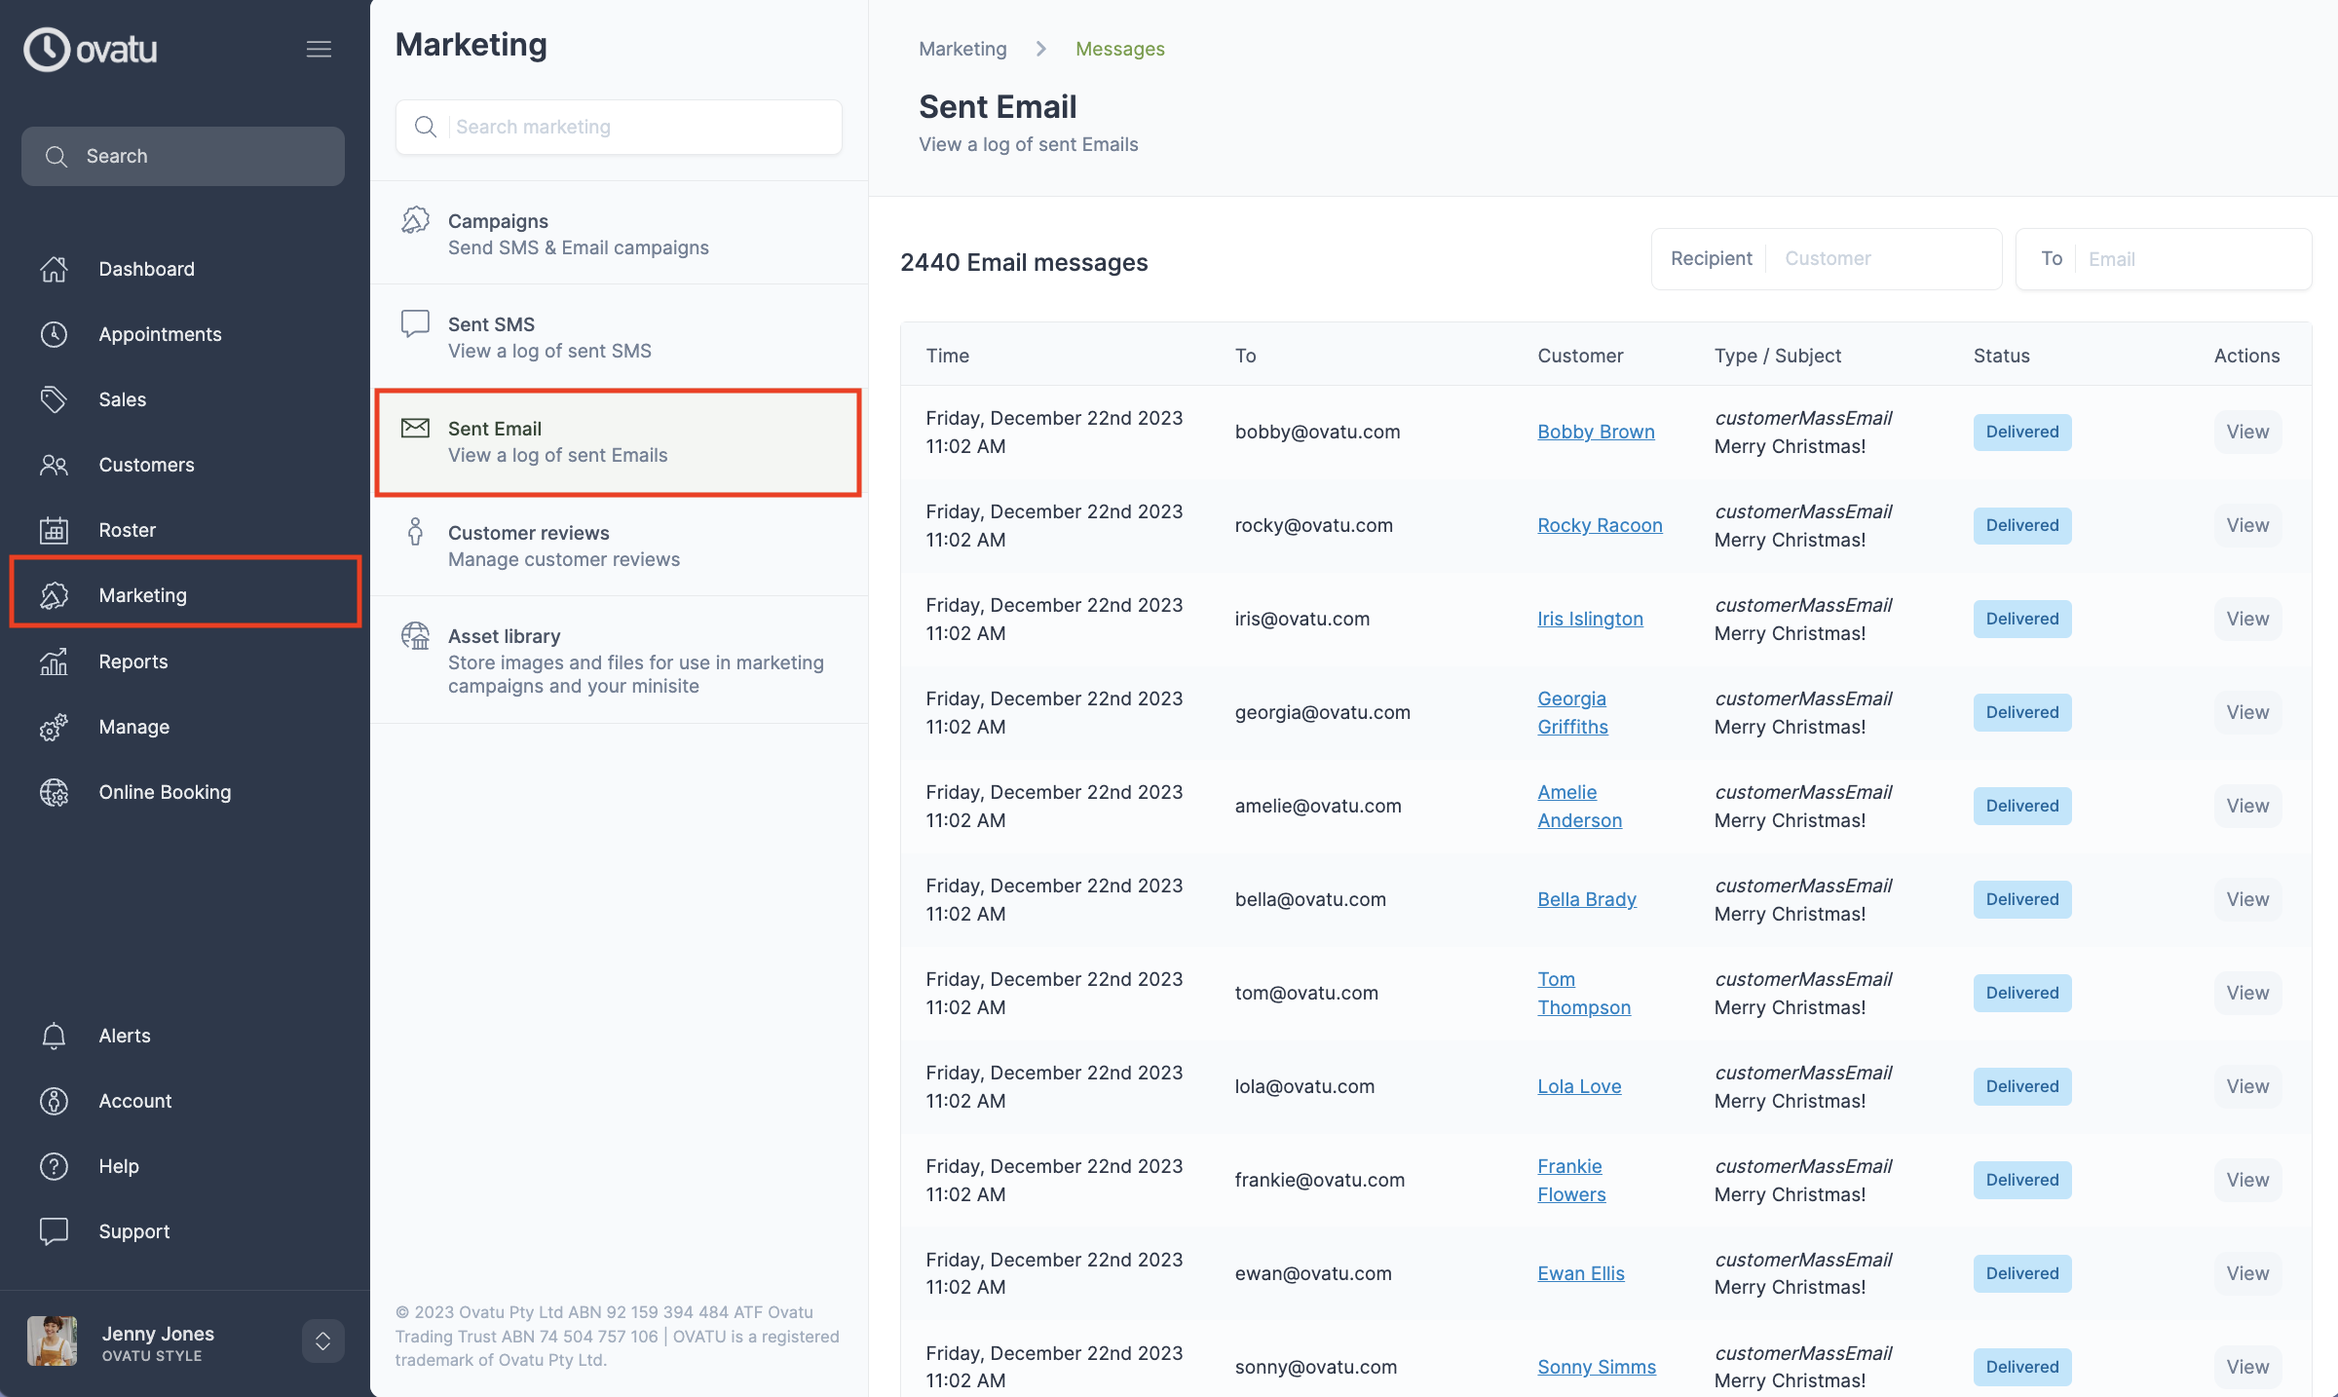
Task: Click the Customers people icon
Action: point(54,465)
